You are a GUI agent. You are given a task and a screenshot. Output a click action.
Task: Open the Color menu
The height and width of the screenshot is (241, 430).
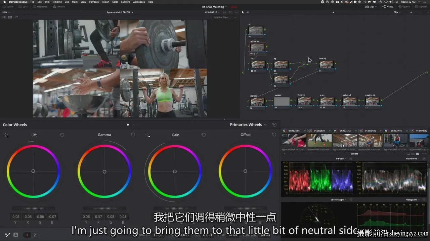click(x=115, y=2)
